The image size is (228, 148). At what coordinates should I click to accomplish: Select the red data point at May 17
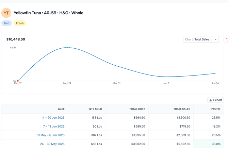[18, 81]
